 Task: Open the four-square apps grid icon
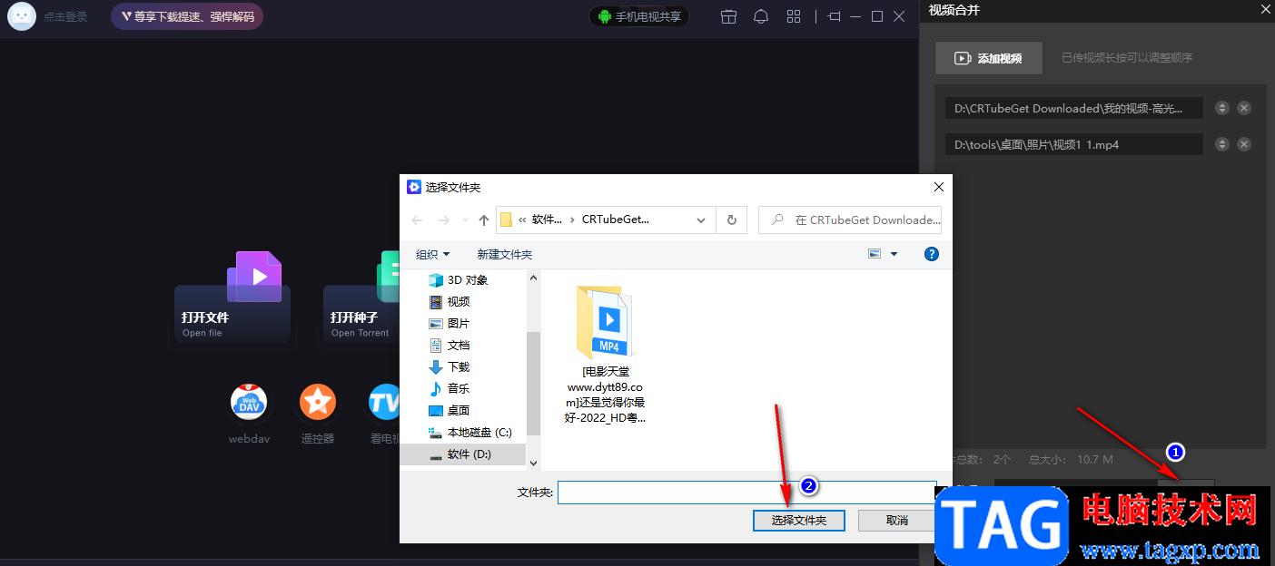(794, 16)
